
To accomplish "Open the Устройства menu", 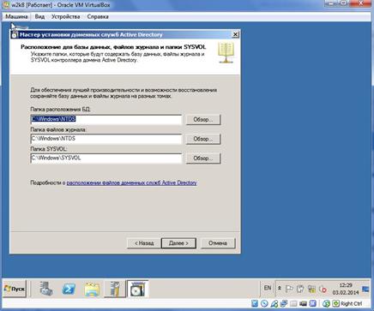I will (x=65, y=16).
